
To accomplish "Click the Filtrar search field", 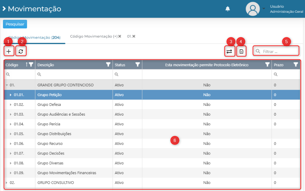I will [x=276, y=51].
